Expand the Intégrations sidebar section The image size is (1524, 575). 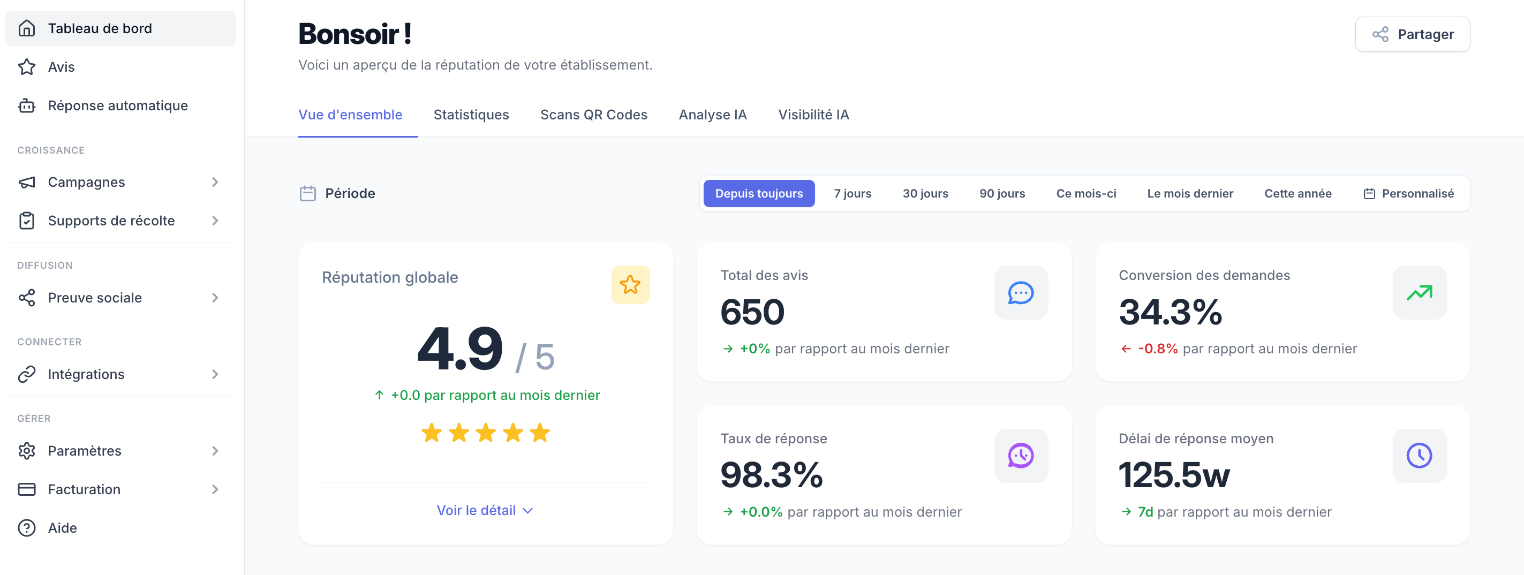click(x=120, y=374)
